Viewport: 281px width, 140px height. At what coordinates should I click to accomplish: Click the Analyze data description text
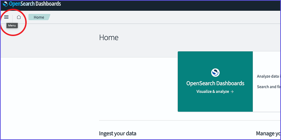click(x=269, y=76)
